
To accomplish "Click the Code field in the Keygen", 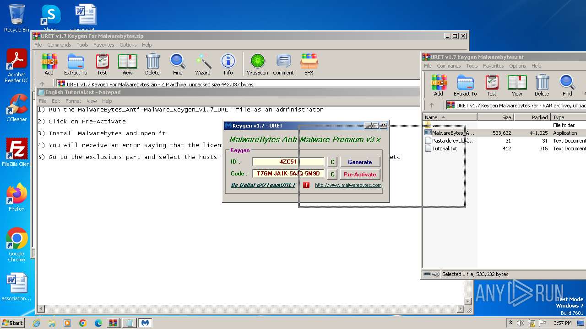I will pos(288,174).
